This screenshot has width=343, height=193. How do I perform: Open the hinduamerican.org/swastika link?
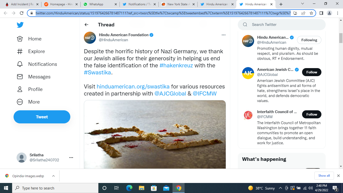point(133,86)
